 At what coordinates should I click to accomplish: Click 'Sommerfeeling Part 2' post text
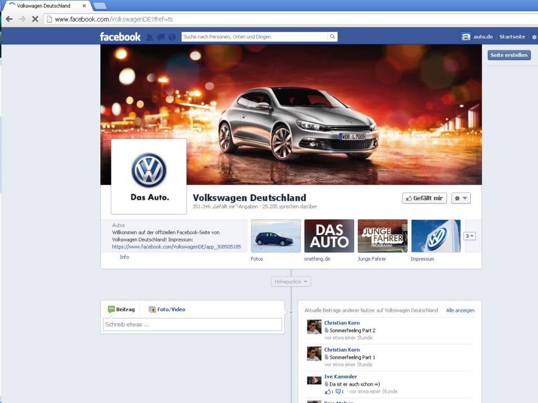(x=353, y=331)
